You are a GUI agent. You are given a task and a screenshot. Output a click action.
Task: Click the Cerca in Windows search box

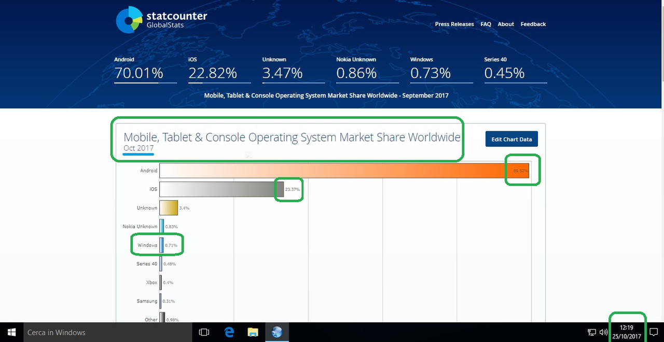(x=107, y=332)
